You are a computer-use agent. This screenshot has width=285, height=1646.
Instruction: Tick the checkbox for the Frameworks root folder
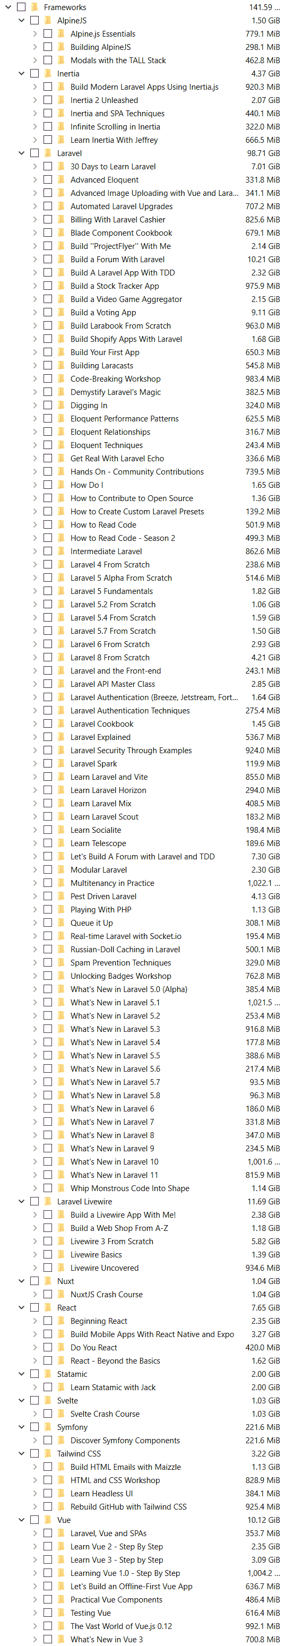[x=21, y=7]
